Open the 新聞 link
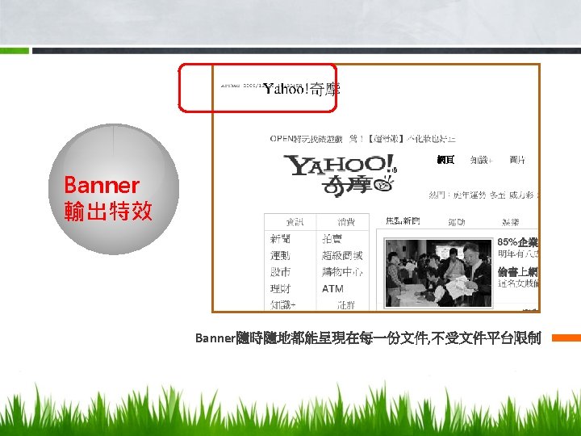581x436 pixels. 281,239
